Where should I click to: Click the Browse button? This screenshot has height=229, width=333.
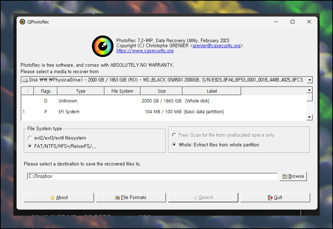(293, 176)
